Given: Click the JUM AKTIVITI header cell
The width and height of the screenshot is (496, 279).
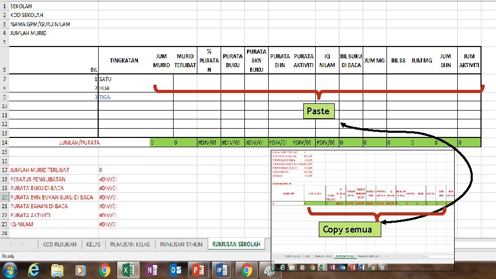Looking at the screenshot, I should (x=469, y=60).
